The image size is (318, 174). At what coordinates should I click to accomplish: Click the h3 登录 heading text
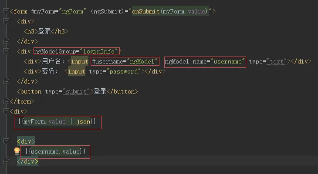[x=44, y=31]
